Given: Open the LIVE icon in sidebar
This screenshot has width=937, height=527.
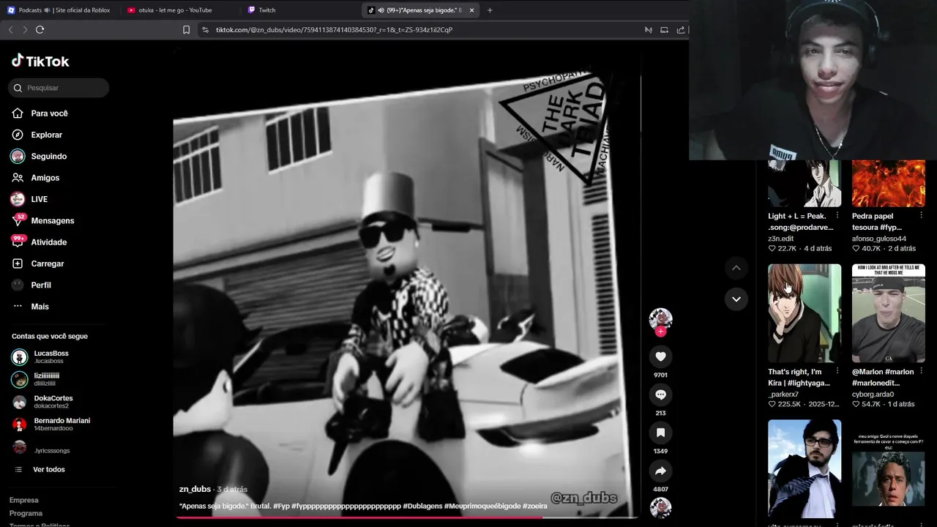Looking at the screenshot, I should [18, 199].
